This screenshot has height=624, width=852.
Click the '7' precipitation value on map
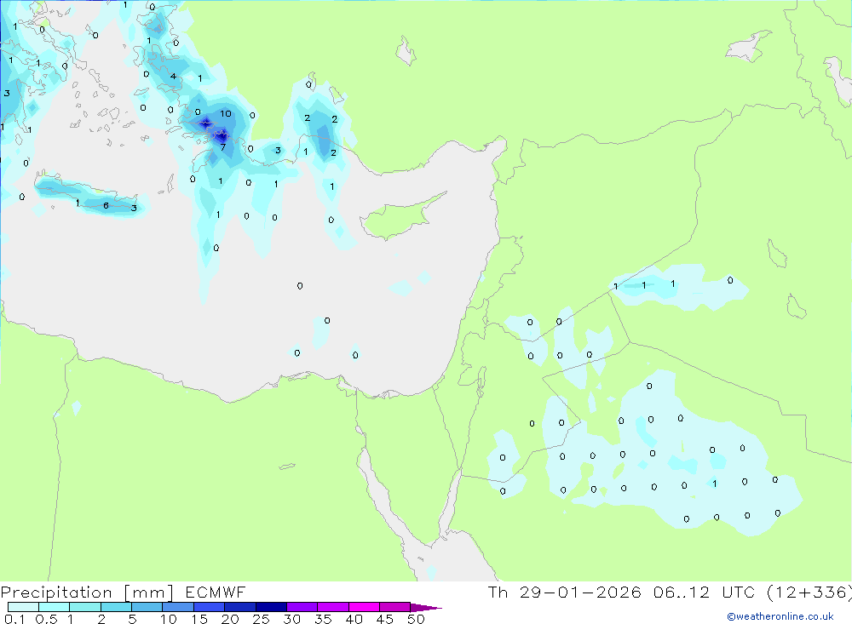pos(222,147)
